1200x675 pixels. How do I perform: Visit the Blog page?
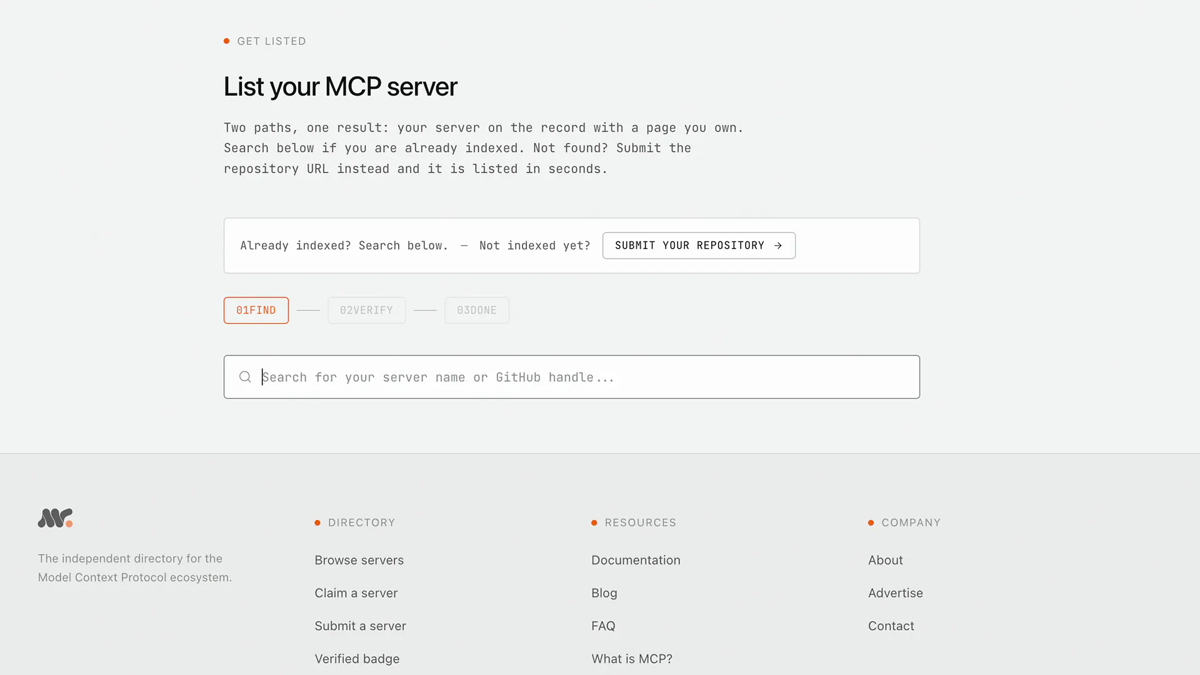point(604,593)
